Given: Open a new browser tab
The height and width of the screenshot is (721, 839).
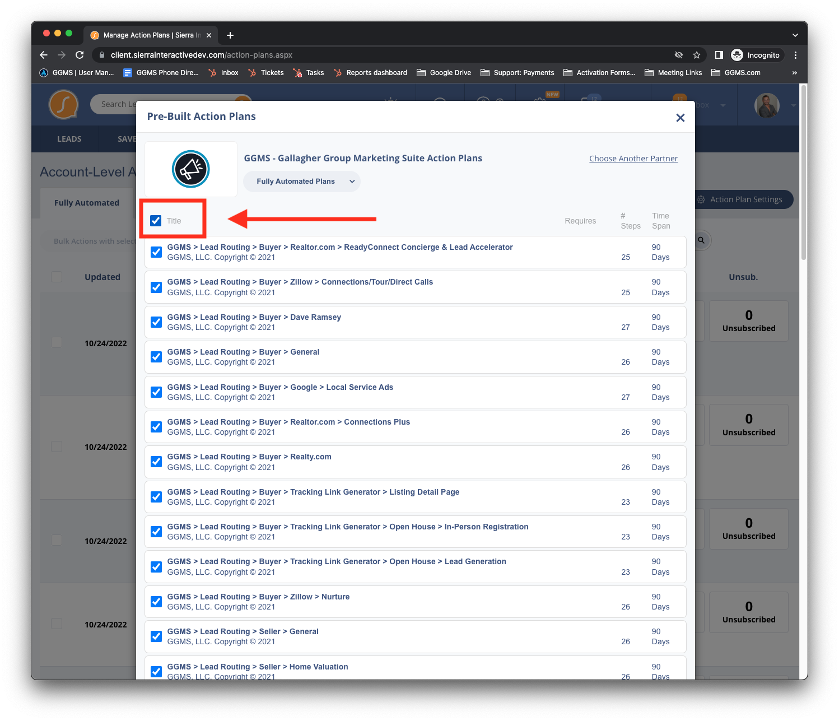Looking at the screenshot, I should click(x=230, y=35).
